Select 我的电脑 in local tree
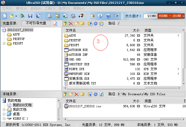This screenshot has width=186, height=127. coord(14,101)
